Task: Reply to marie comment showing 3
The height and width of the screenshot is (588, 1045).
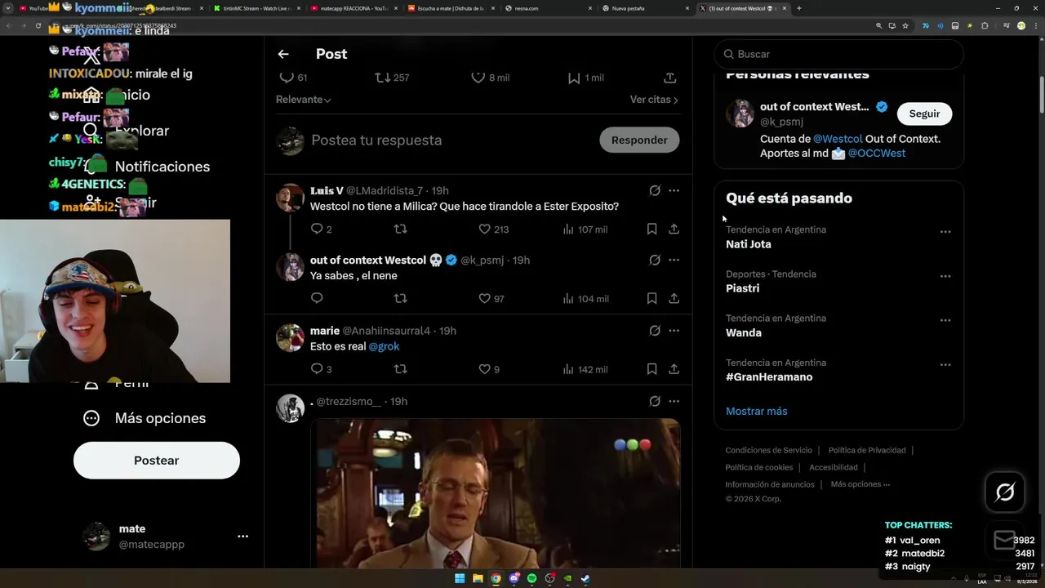Action: (x=317, y=369)
